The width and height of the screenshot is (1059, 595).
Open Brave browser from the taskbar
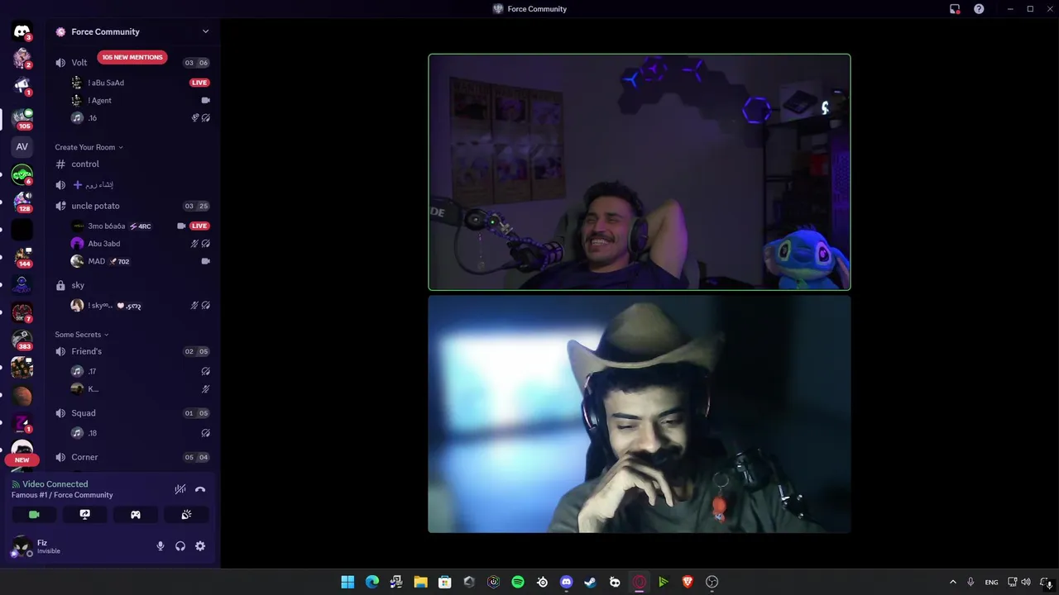688,582
